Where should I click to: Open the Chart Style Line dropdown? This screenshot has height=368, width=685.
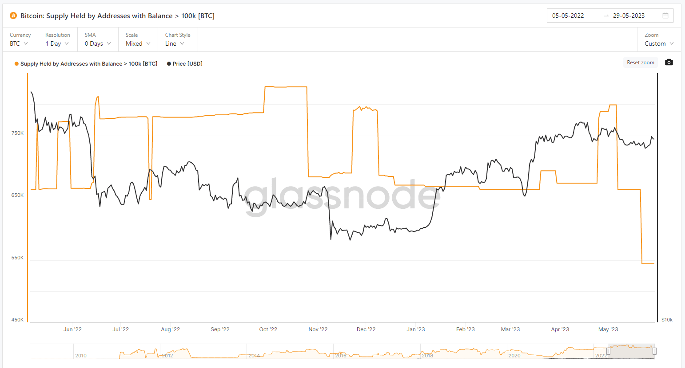(x=178, y=39)
